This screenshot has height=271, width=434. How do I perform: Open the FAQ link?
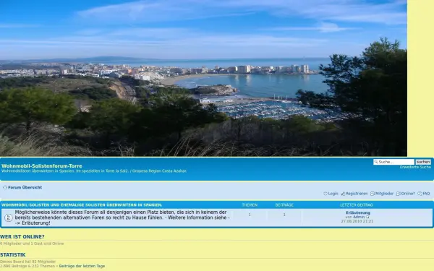(x=426, y=194)
